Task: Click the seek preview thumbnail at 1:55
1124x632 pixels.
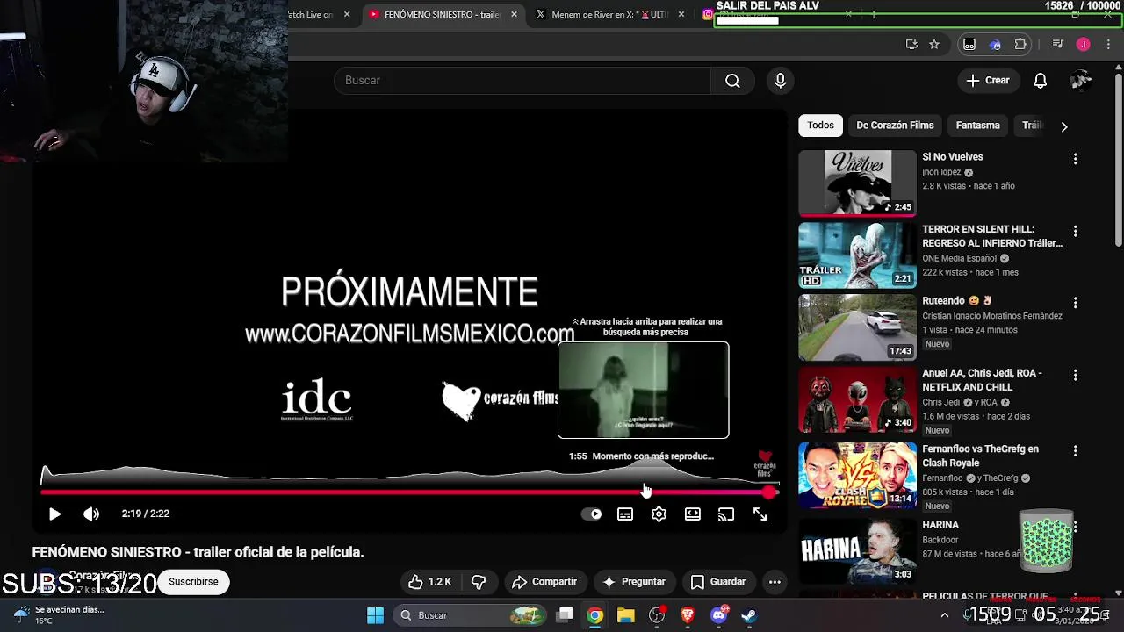Action: [x=643, y=390]
